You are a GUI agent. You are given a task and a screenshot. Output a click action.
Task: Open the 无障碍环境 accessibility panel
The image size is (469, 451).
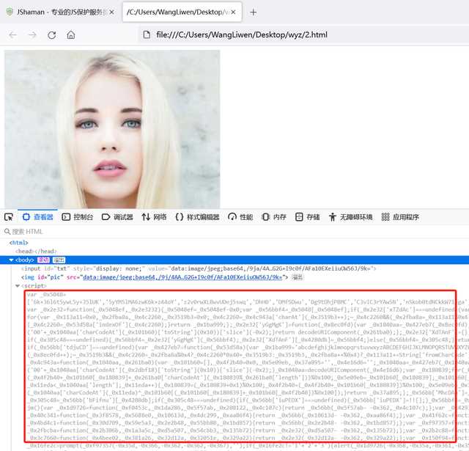pyautogui.click(x=350, y=217)
